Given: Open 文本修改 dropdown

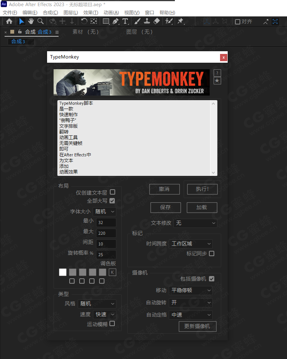Looking at the screenshot, I should pos(195,223).
